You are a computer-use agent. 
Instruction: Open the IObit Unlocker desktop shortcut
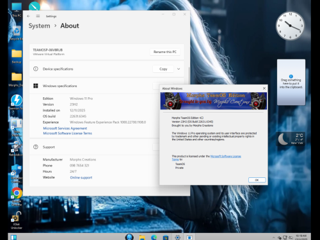tap(17, 220)
